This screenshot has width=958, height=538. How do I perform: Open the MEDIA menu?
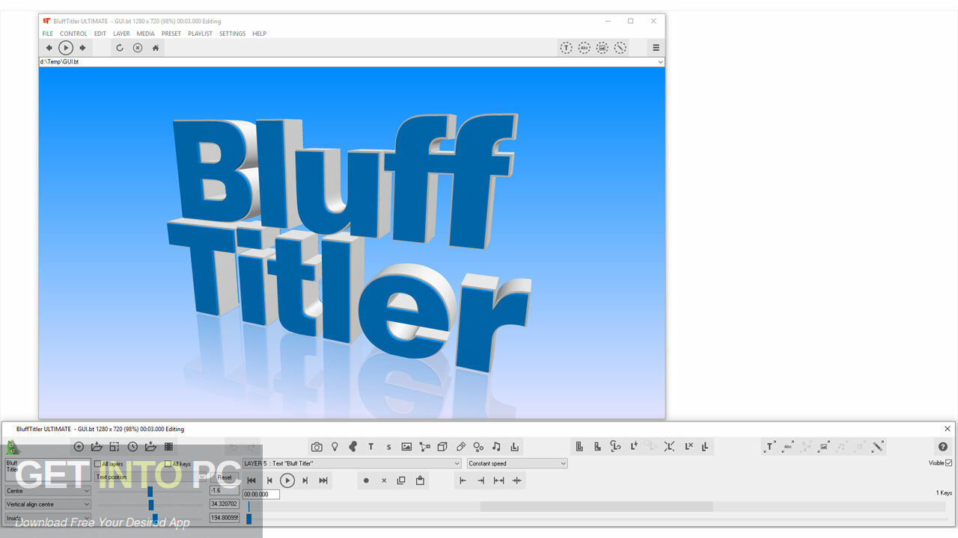pos(145,34)
